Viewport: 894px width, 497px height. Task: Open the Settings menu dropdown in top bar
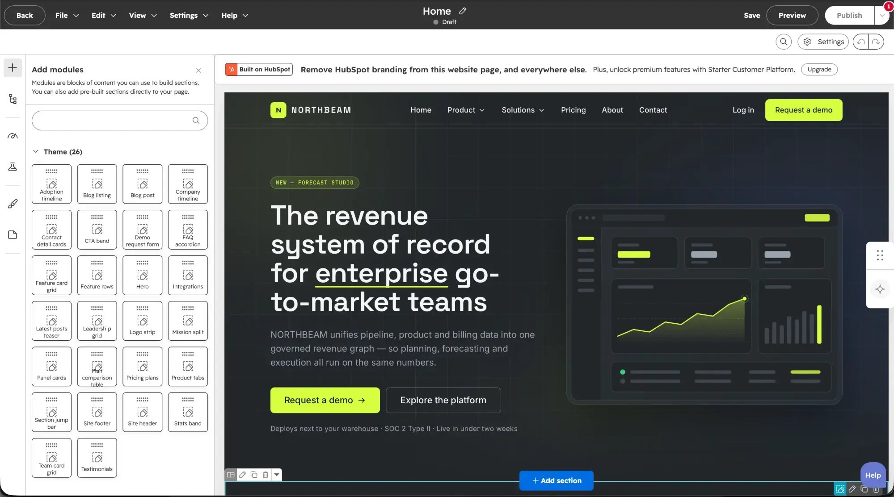[x=189, y=15]
